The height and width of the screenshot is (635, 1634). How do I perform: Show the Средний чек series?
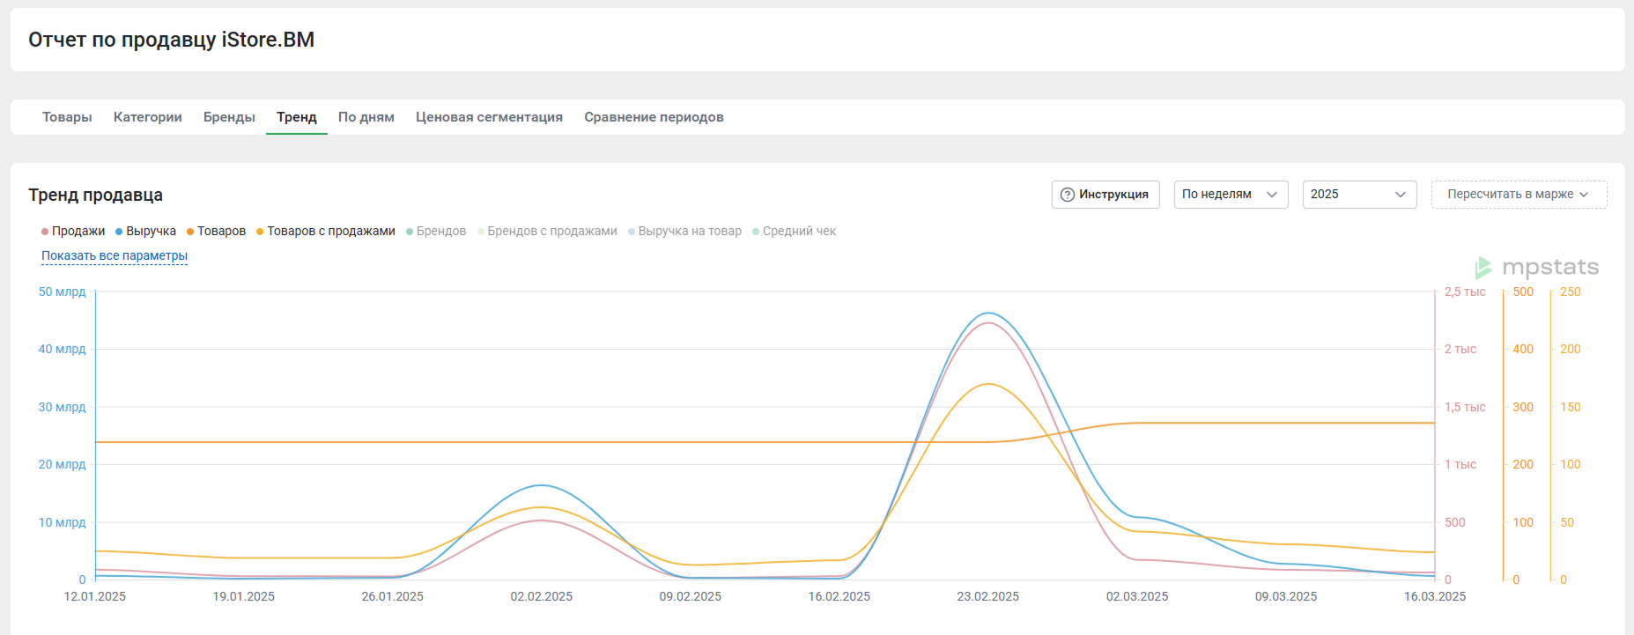(x=794, y=232)
